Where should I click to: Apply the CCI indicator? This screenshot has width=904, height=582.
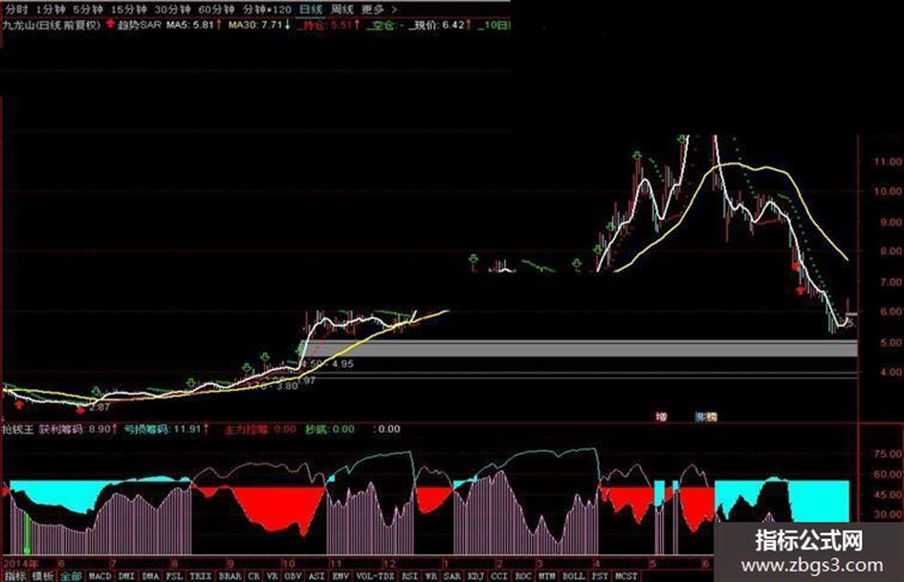click(499, 575)
